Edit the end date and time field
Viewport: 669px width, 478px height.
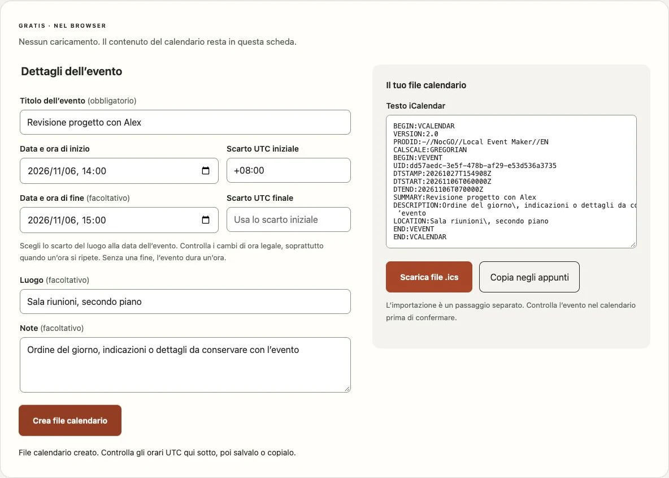tap(119, 220)
